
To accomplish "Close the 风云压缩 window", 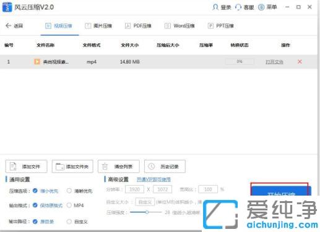I will (x=309, y=7).
